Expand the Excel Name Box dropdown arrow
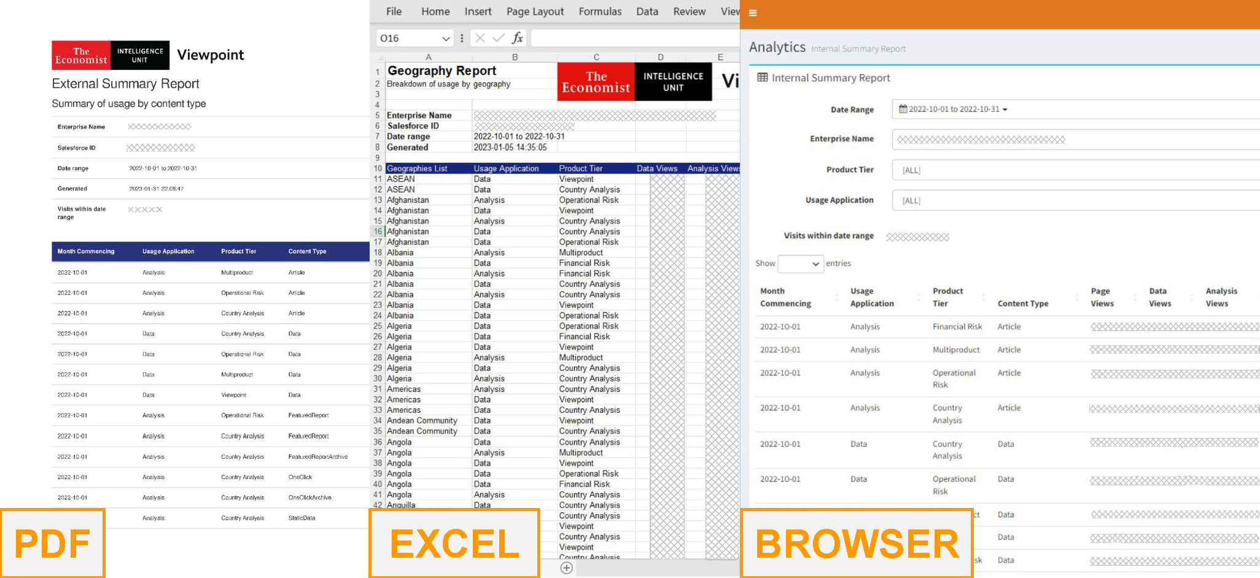 click(x=446, y=39)
